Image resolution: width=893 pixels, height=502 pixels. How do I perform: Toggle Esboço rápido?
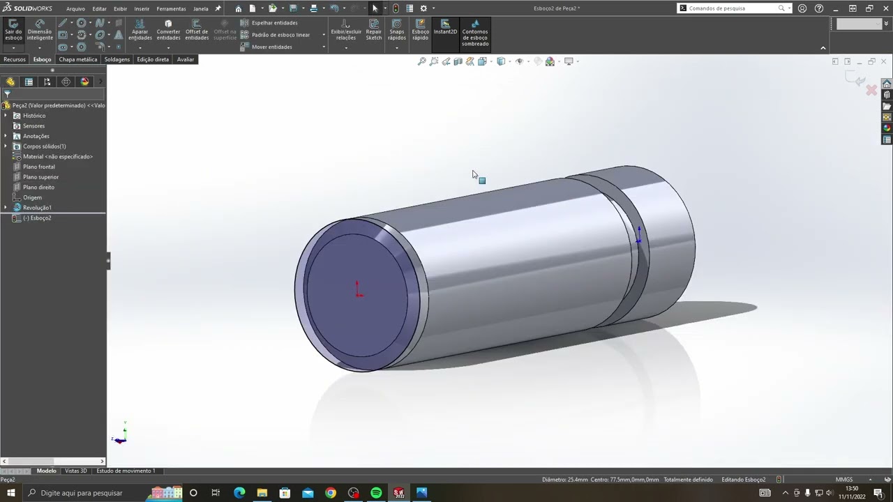[420, 30]
